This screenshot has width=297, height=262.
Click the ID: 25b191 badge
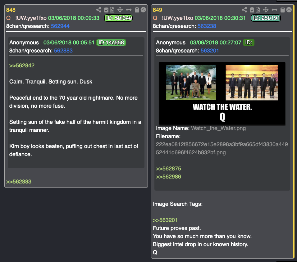tap(266, 18)
